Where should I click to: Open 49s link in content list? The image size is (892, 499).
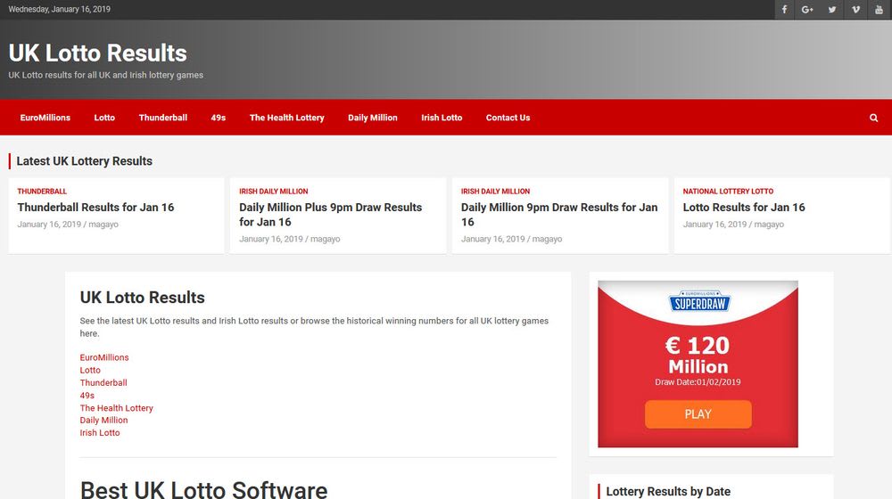[87, 396]
